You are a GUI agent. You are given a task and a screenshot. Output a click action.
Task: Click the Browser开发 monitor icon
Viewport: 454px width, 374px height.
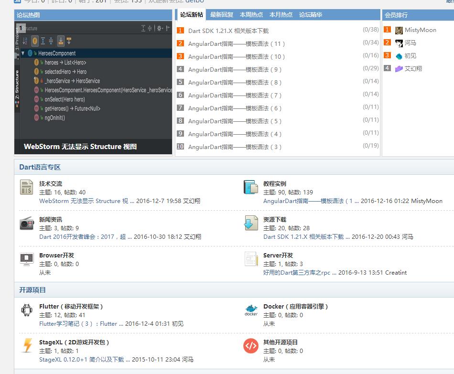27,259
